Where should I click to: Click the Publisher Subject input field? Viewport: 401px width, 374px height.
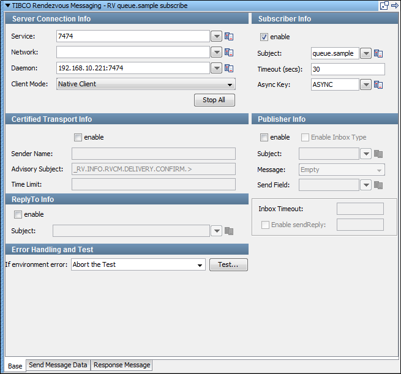click(329, 154)
